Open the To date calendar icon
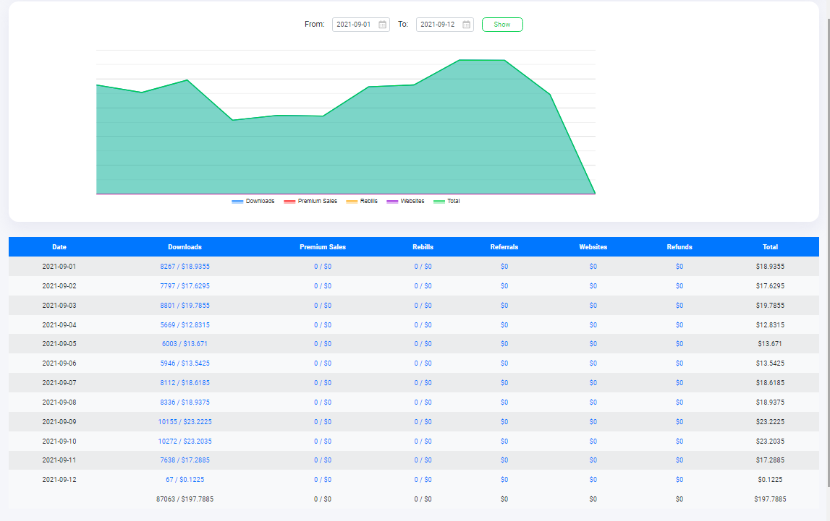The width and height of the screenshot is (830, 521). click(467, 25)
